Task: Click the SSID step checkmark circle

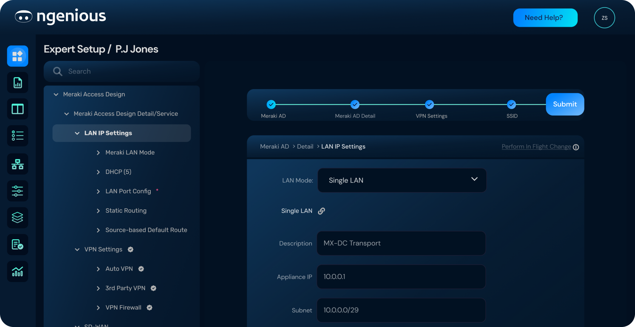Action: point(511,104)
